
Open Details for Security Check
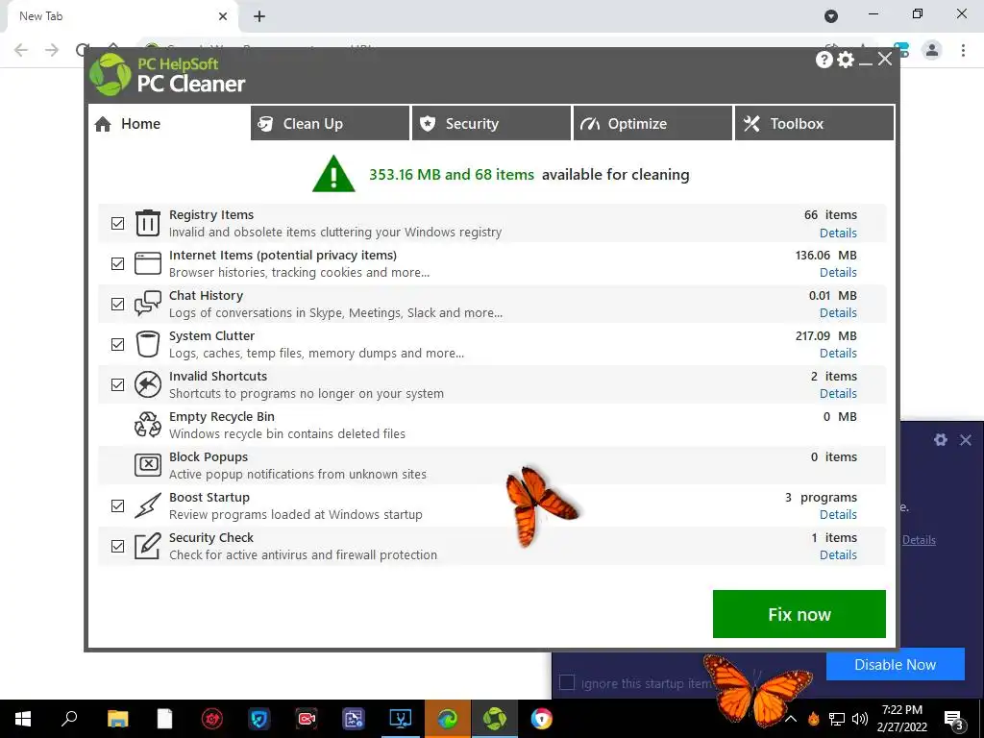coord(838,554)
